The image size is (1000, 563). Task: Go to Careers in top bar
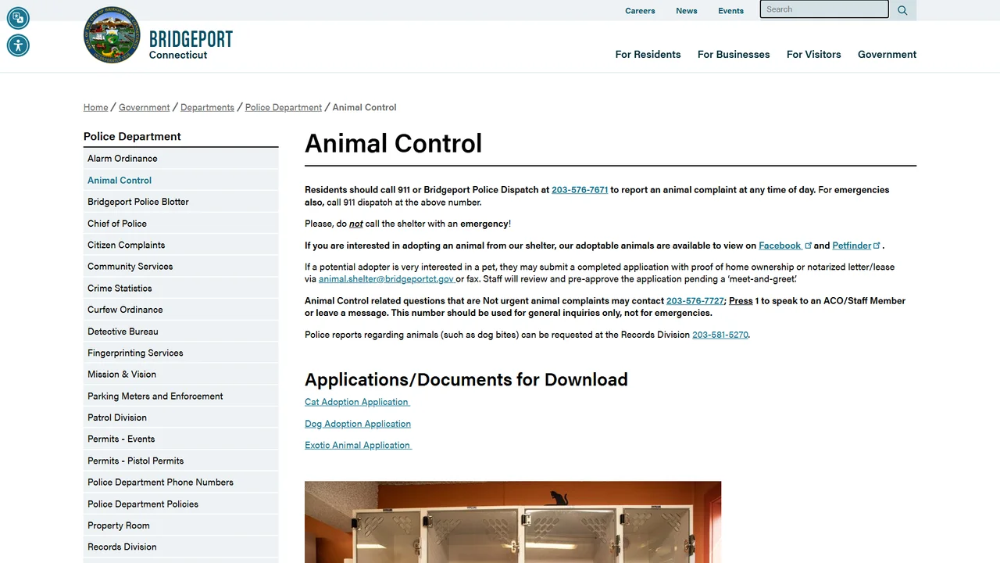[640, 11]
